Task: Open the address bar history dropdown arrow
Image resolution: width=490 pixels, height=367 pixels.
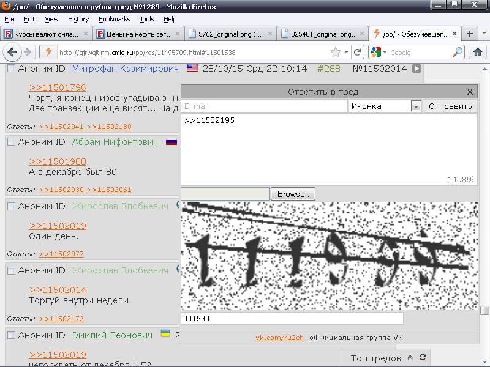Action: coord(346,52)
